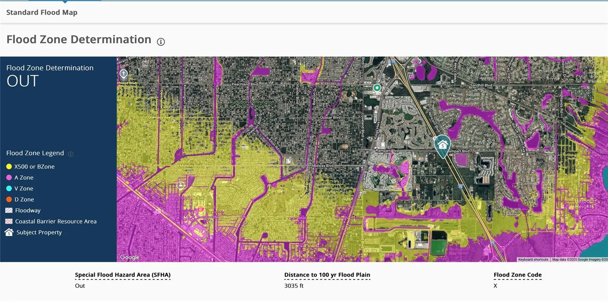Click Keyboard shortcuts on the map
The width and height of the screenshot is (608, 302).
pos(533,260)
